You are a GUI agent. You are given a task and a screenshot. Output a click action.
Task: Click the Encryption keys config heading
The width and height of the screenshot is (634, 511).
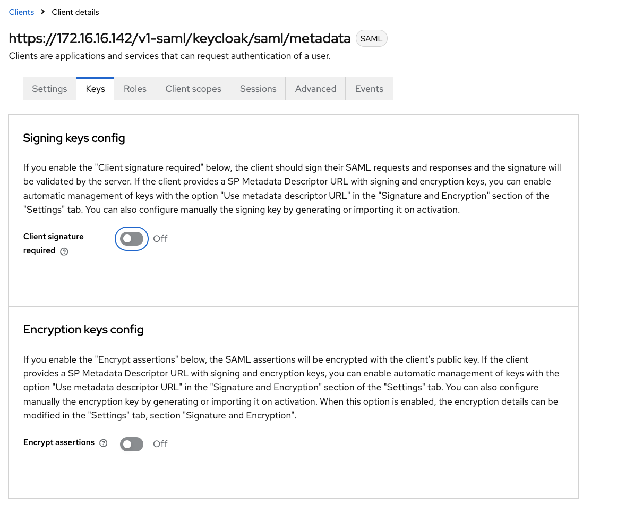[83, 330]
